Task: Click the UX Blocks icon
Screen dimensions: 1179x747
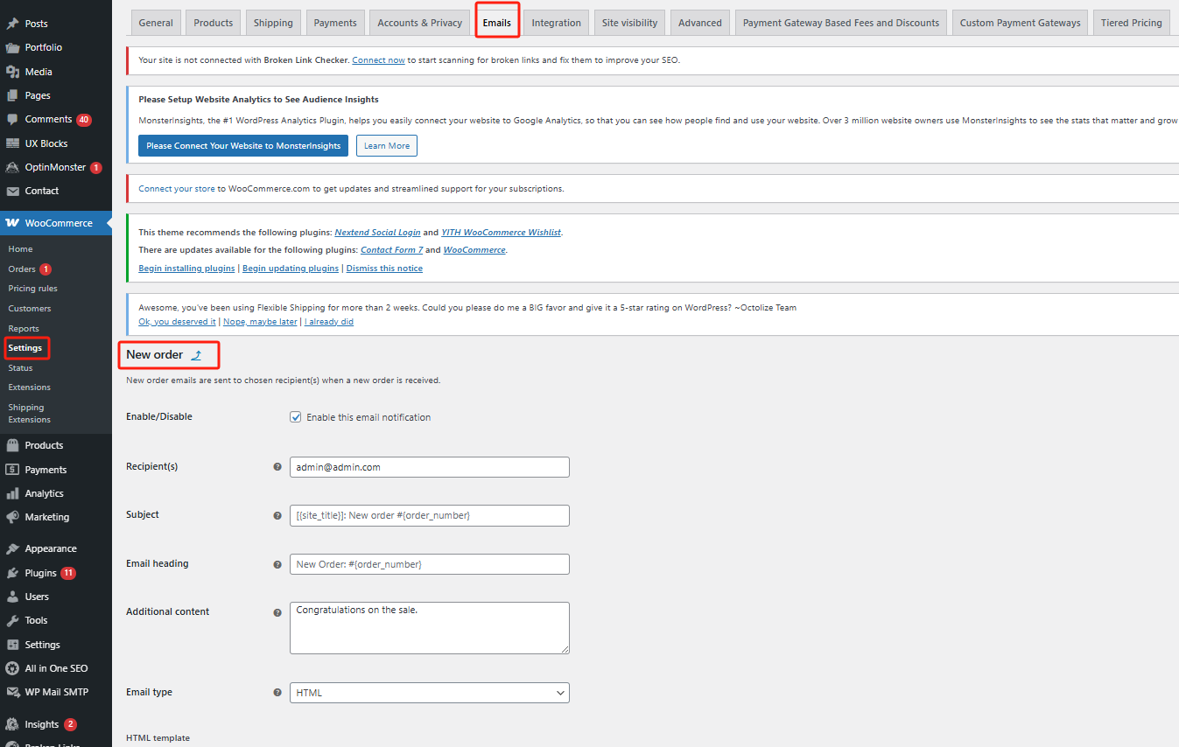Action: (12, 143)
